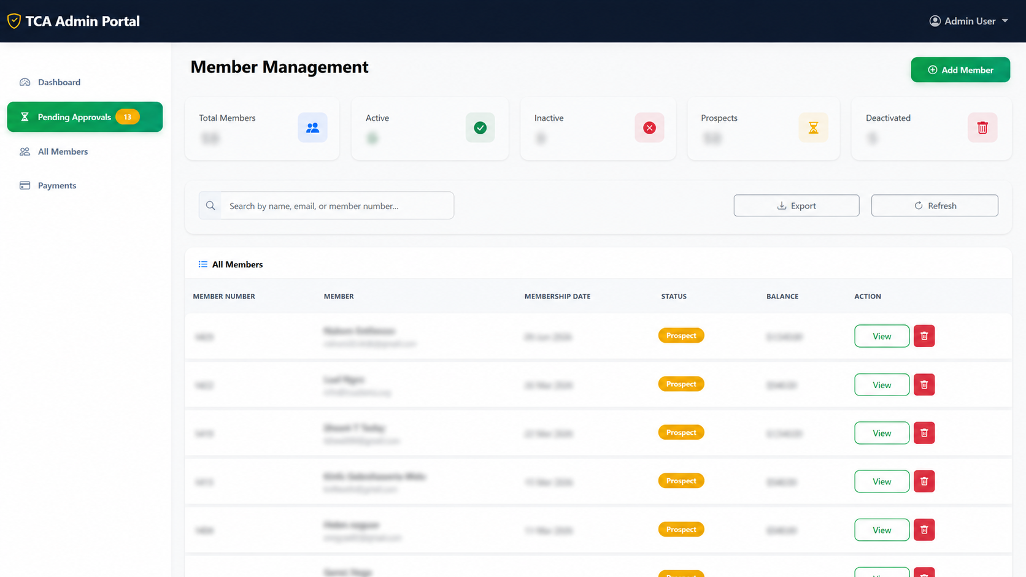The height and width of the screenshot is (577, 1026).
Task: Click the Dashboard gauge icon
Action: click(x=25, y=82)
